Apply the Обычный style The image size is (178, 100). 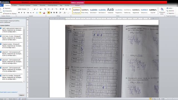tap(77, 11)
